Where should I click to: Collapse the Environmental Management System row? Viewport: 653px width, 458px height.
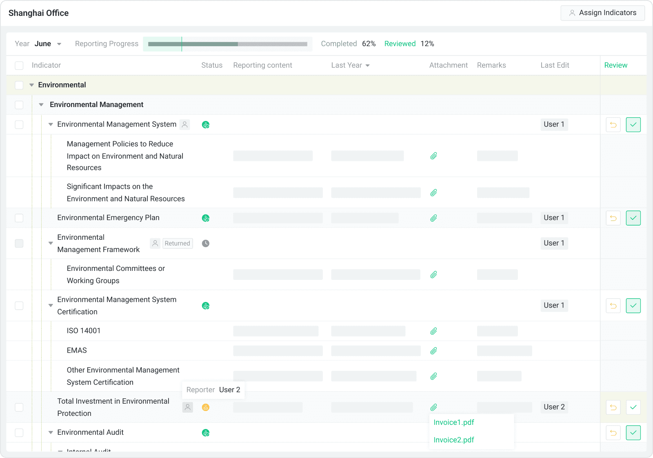click(51, 124)
